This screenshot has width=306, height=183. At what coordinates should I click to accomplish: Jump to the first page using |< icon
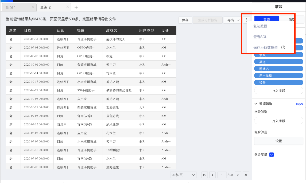[x=204, y=175]
